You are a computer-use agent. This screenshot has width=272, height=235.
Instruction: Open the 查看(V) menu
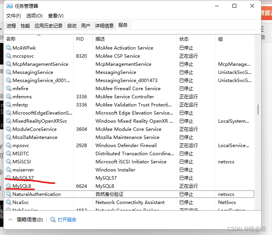point(56,16)
